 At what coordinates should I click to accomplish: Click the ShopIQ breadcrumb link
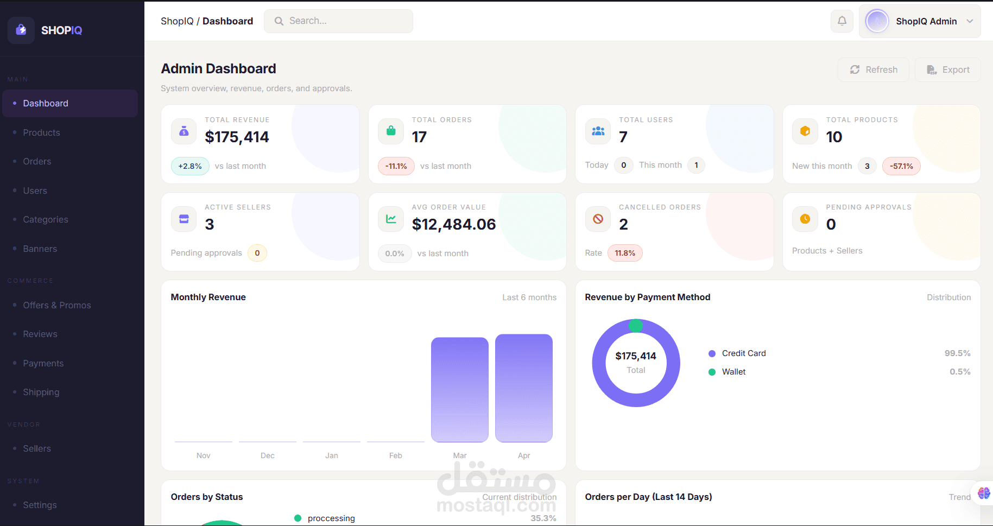coord(177,21)
